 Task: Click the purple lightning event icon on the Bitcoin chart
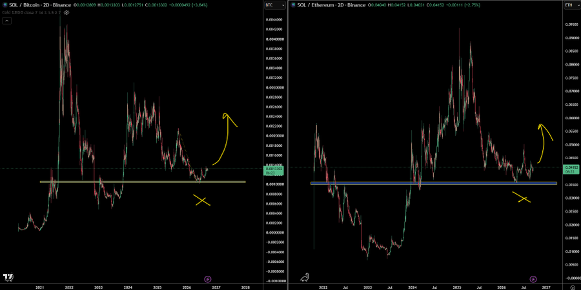tap(208, 278)
